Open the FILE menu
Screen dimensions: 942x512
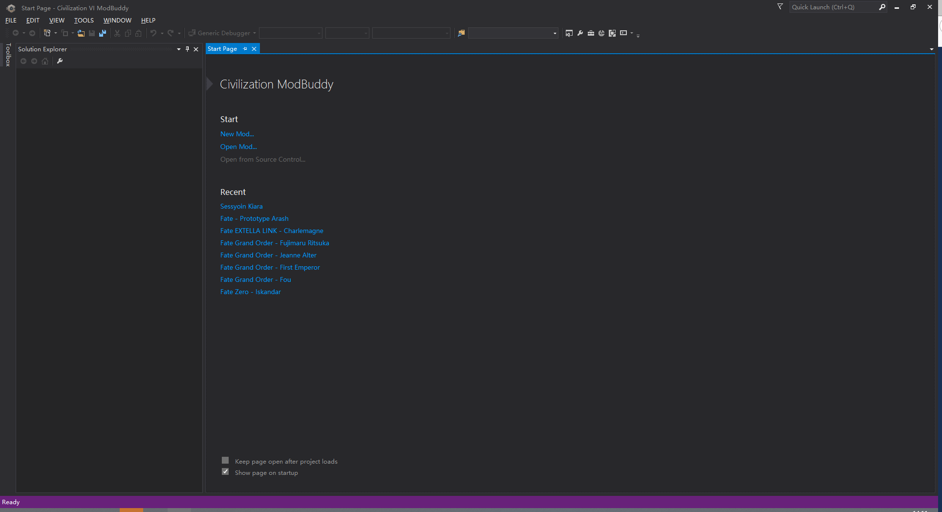point(11,20)
